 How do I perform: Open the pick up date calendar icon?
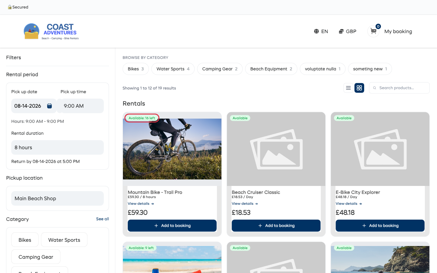(x=49, y=106)
